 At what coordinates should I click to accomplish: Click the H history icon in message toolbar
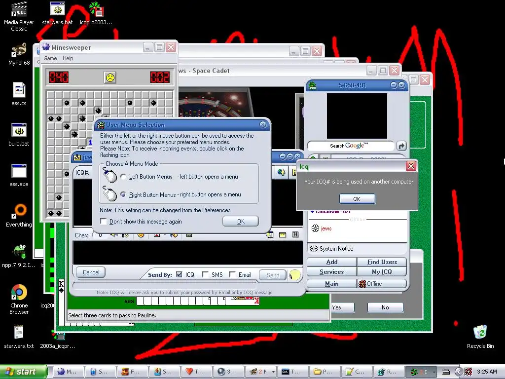[295, 234]
